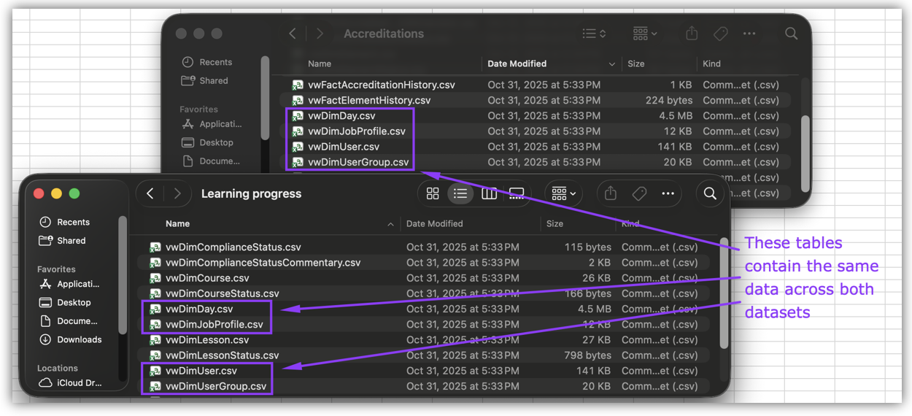
Task: Go back using the Learning progress back arrow
Action: 150,193
